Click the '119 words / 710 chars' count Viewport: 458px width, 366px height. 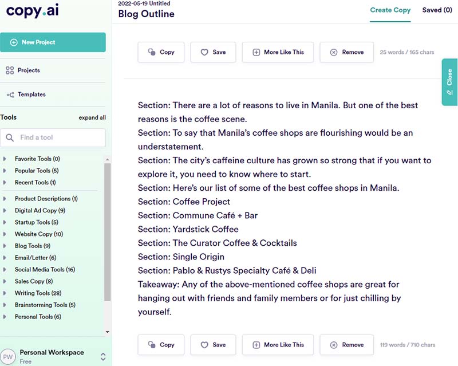coord(408,345)
